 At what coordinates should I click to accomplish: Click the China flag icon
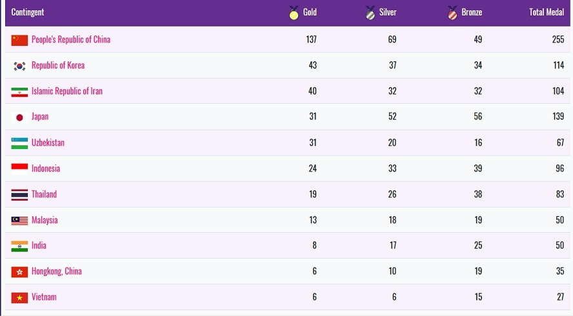pos(19,40)
